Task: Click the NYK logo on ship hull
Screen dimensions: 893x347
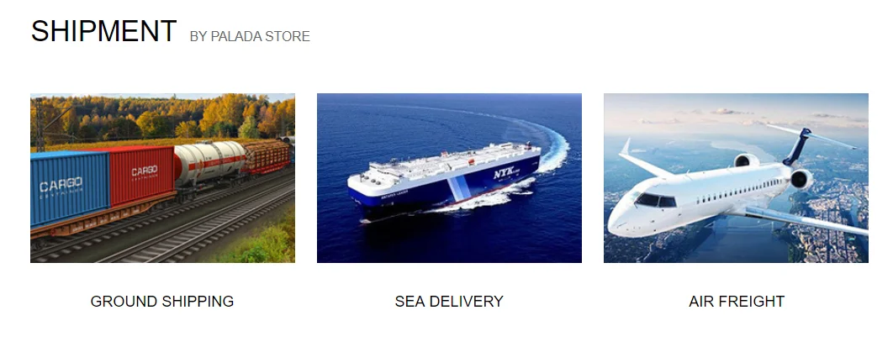Action: click(x=505, y=173)
